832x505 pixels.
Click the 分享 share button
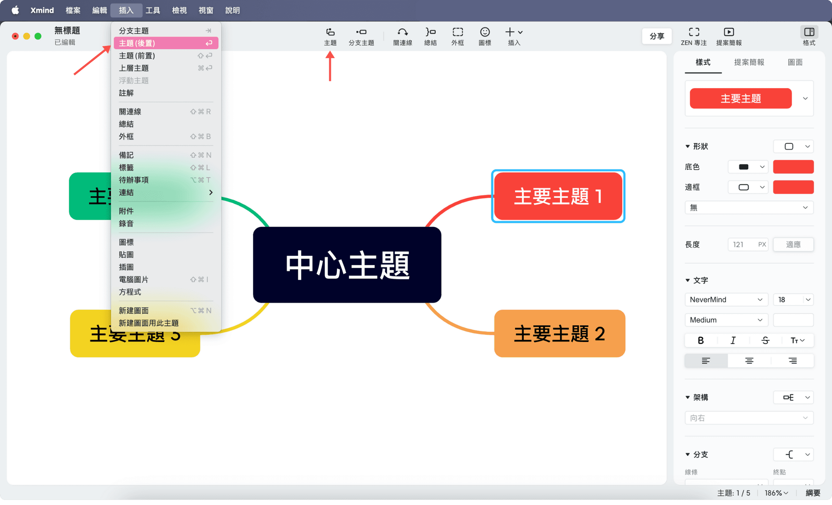coord(657,36)
